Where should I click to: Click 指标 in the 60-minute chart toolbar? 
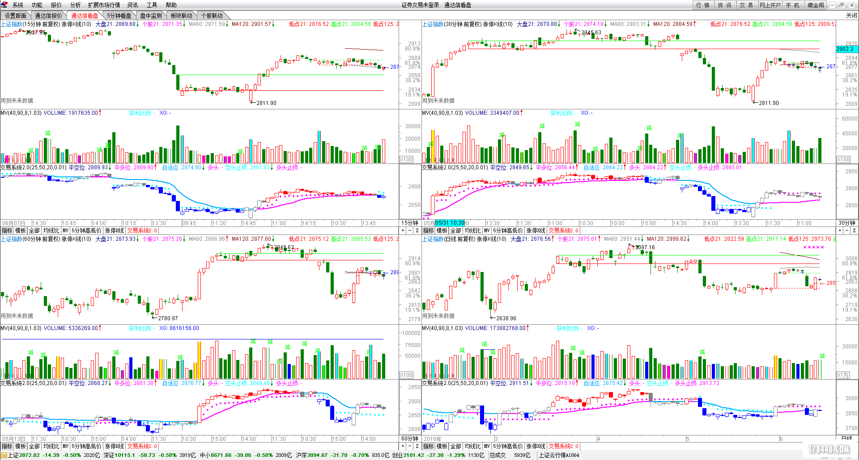click(7, 446)
